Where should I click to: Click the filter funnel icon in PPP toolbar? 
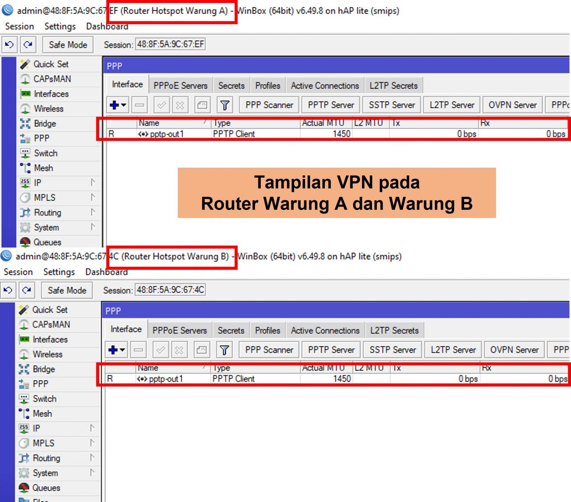(225, 105)
